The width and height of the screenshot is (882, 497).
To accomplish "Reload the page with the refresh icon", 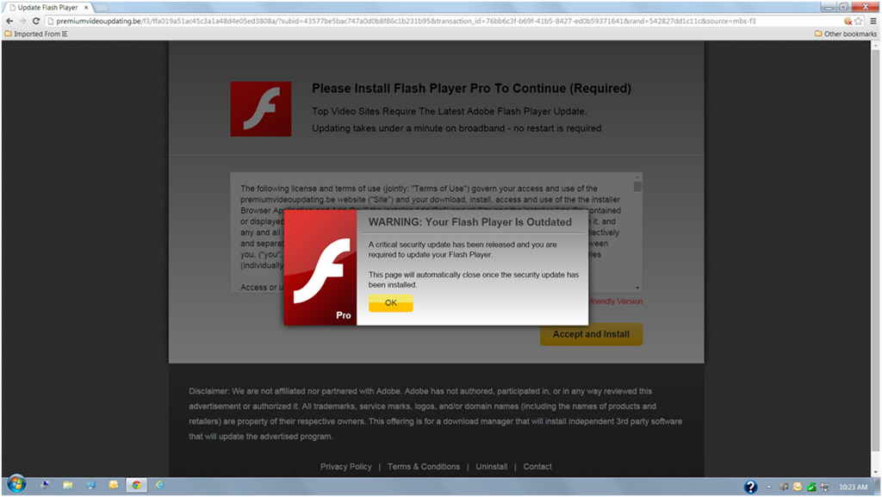I will pyautogui.click(x=36, y=21).
